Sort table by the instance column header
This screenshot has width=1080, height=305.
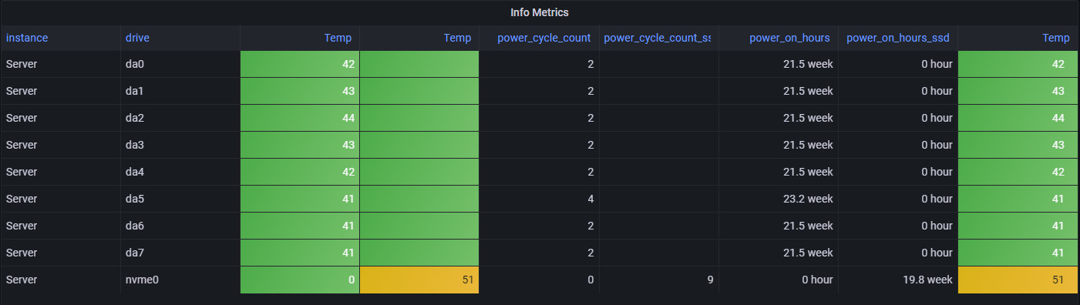27,38
